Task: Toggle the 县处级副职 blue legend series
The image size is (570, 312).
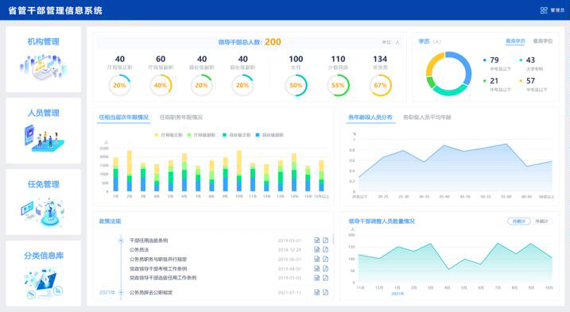Action: (269, 135)
